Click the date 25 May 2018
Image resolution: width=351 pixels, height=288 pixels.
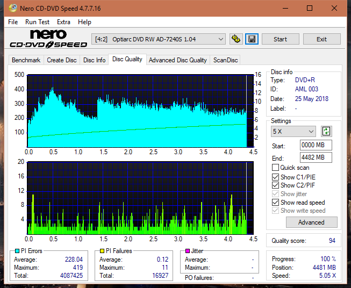pyautogui.click(x=312, y=99)
